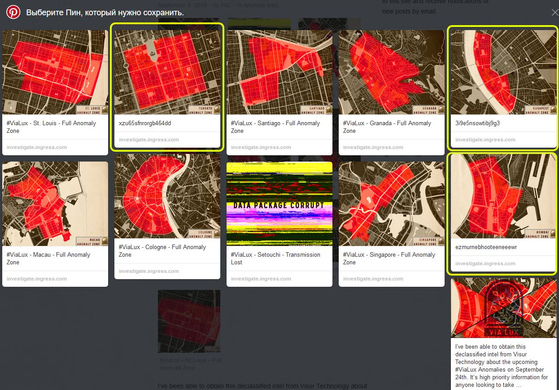Click investigate.ingress.com under Cologne pin
Viewport: 559px width, 390px height.
coord(149,271)
